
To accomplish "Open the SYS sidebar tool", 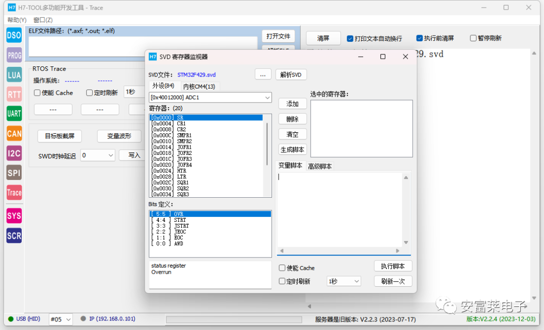I will tap(14, 216).
